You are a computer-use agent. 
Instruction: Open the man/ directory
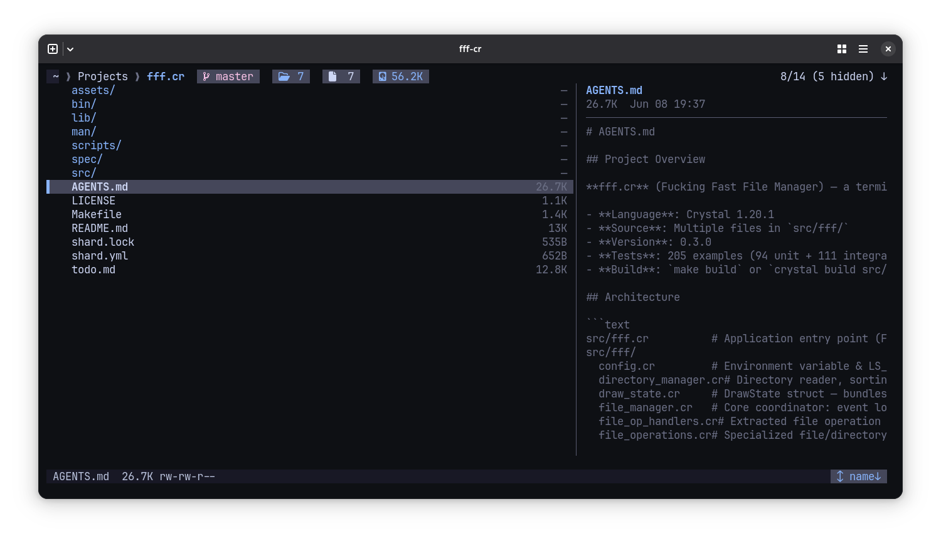pyautogui.click(x=84, y=132)
